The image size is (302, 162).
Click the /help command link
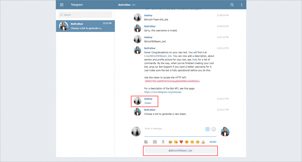tap(195, 60)
